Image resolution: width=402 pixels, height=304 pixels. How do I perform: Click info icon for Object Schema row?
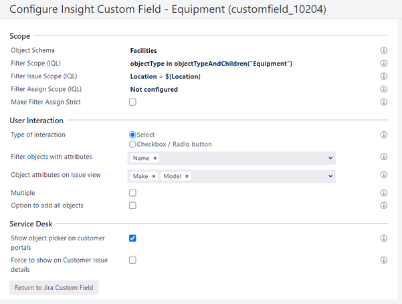[384, 50]
